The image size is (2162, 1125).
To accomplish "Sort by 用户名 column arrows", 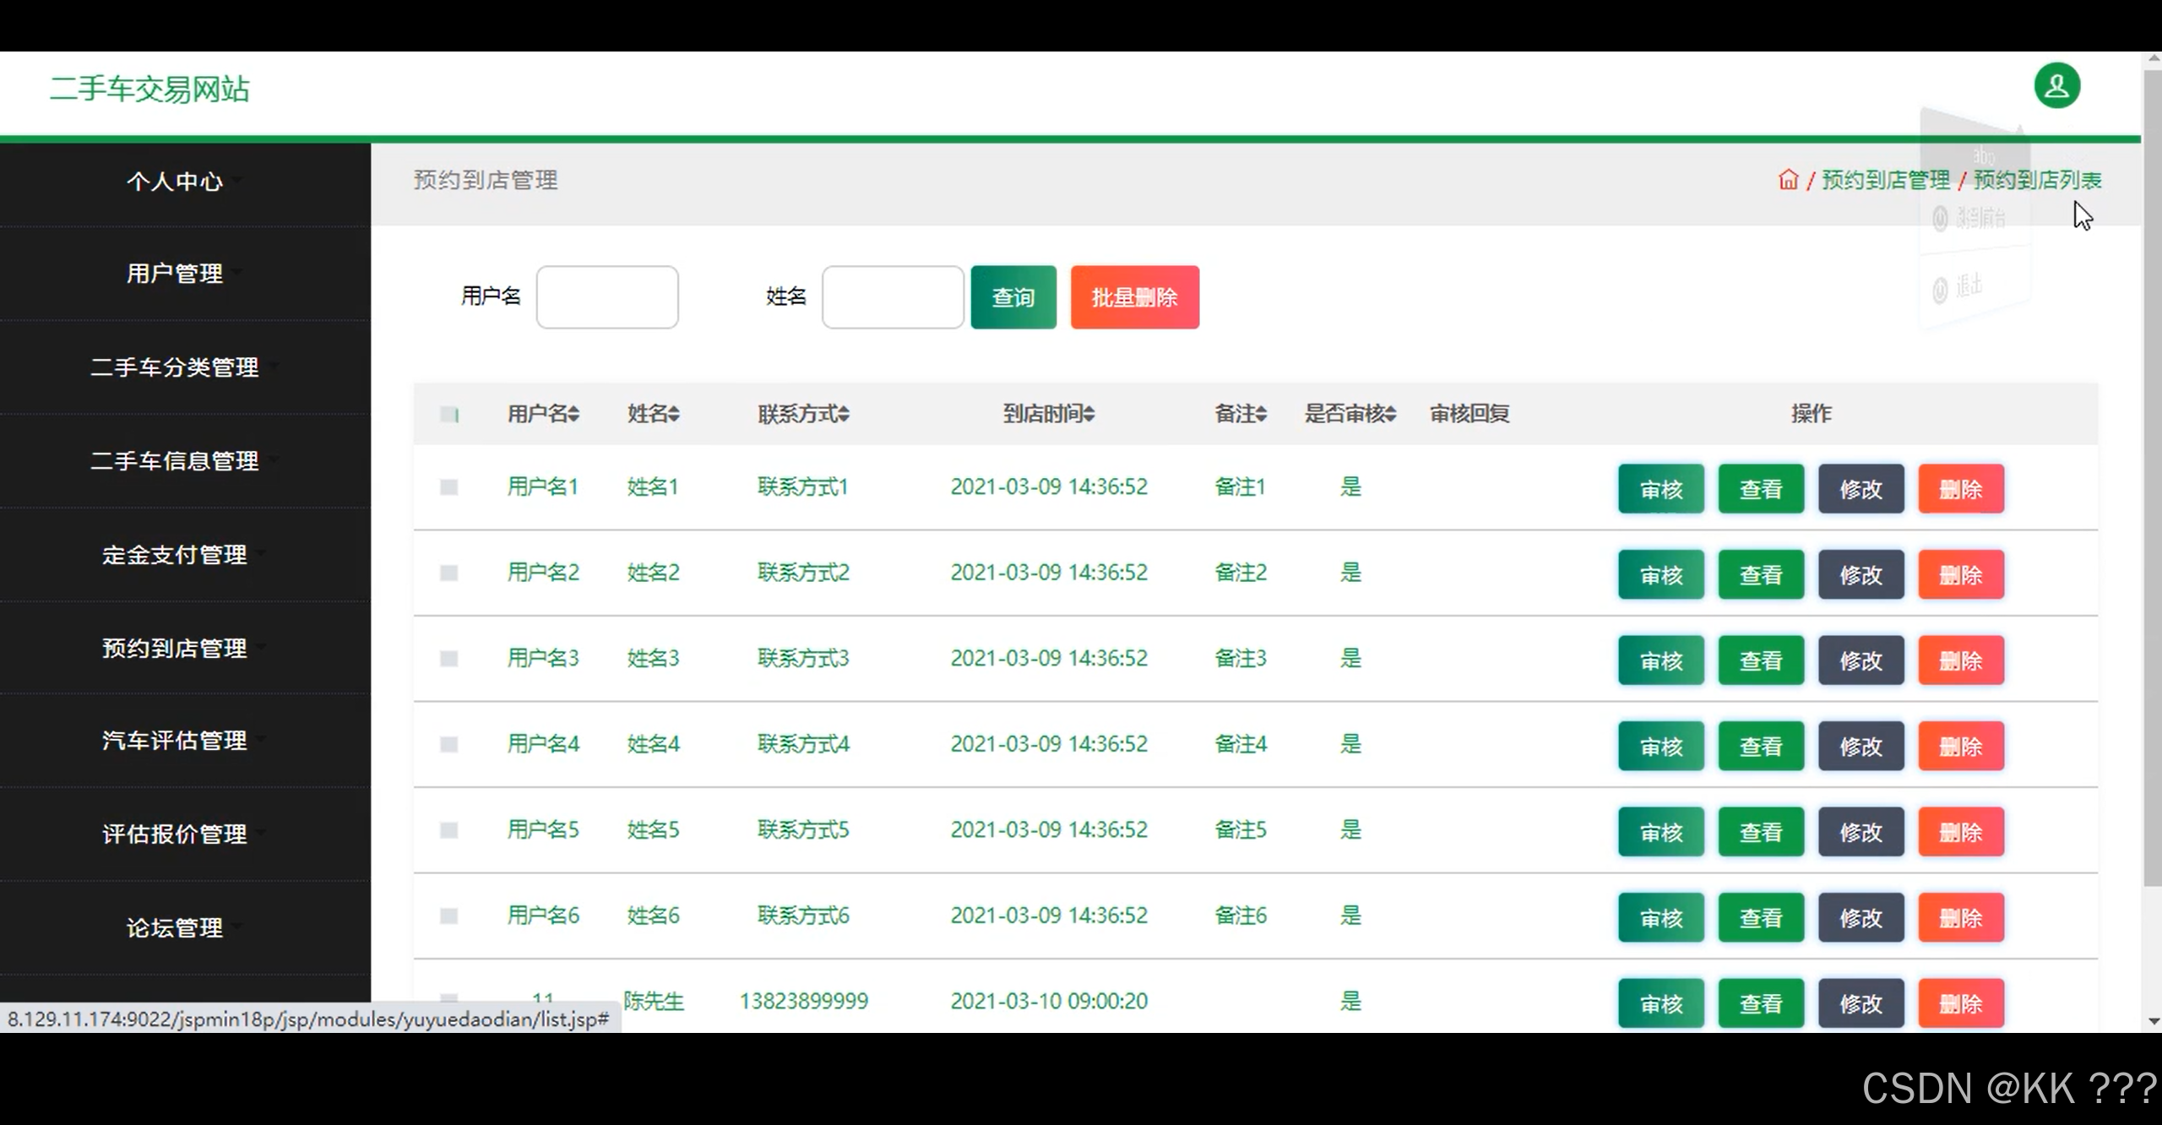I will click(x=573, y=414).
